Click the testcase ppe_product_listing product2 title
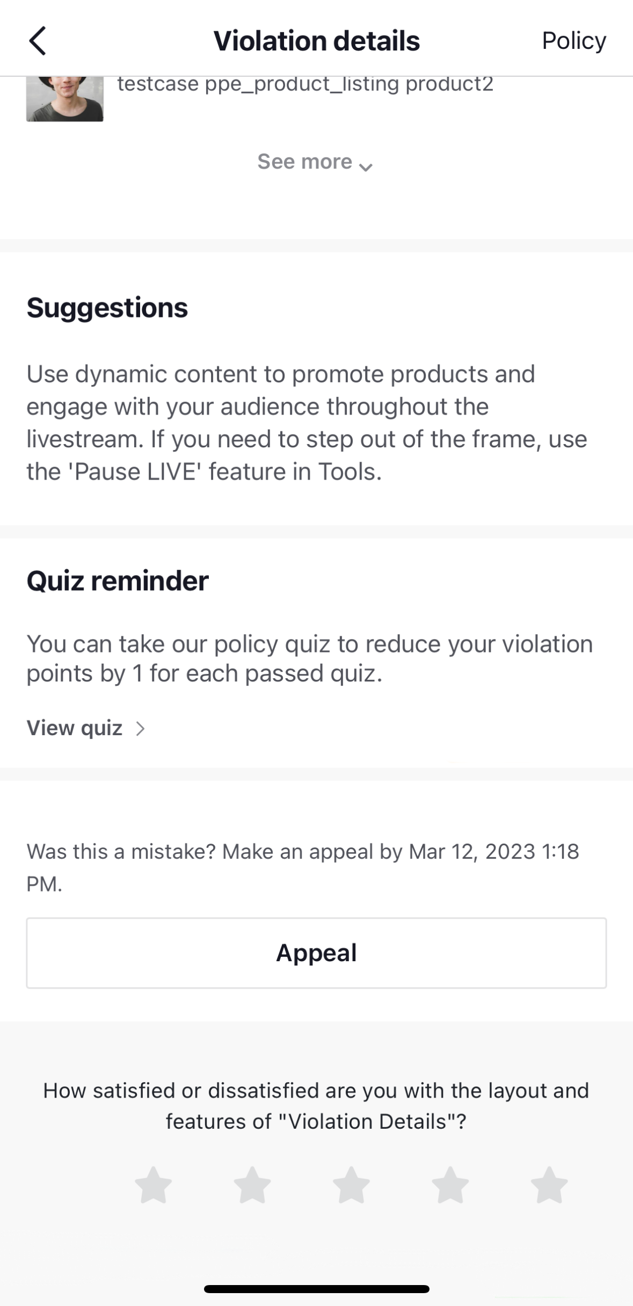 click(x=305, y=84)
